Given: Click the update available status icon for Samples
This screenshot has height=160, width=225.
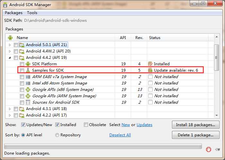Looking at the screenshot, I should coord(150,70).
